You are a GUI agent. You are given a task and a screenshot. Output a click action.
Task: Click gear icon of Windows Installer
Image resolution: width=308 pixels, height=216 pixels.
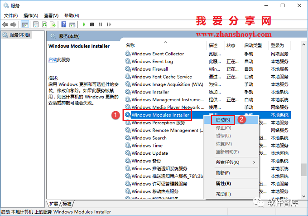(x=128, y=92)
